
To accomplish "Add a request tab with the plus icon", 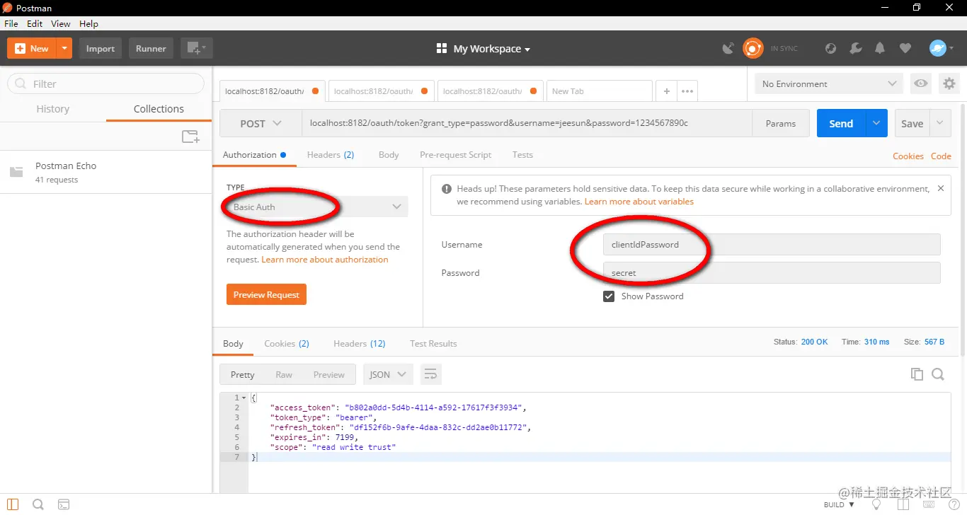I will [666, 91].
